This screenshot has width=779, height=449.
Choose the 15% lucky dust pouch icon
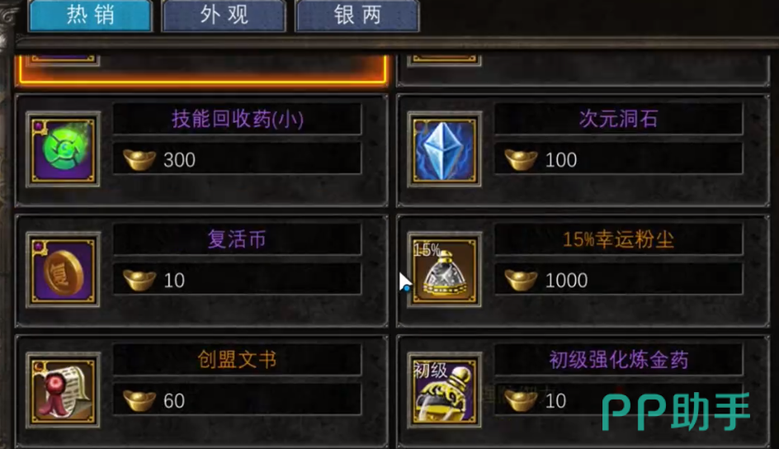(x=444, y=270)
